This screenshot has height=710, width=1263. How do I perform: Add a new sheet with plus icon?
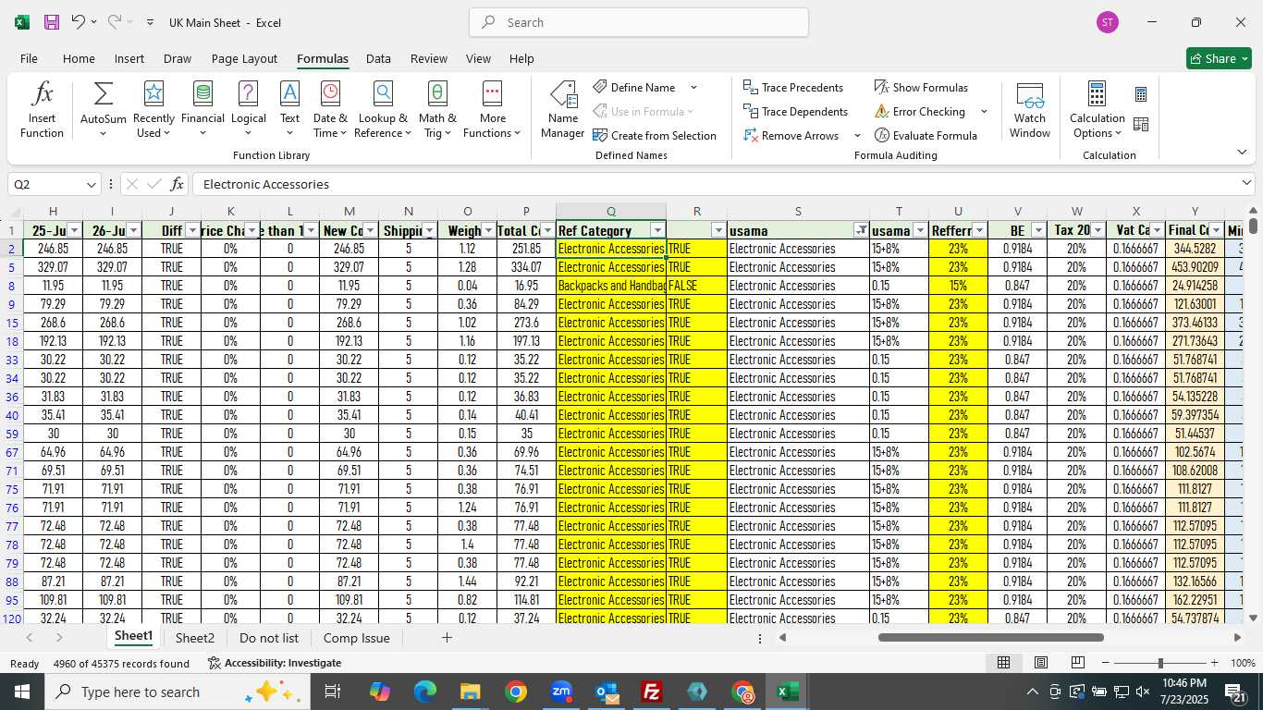pyautogui.click(x=447, y=638)
